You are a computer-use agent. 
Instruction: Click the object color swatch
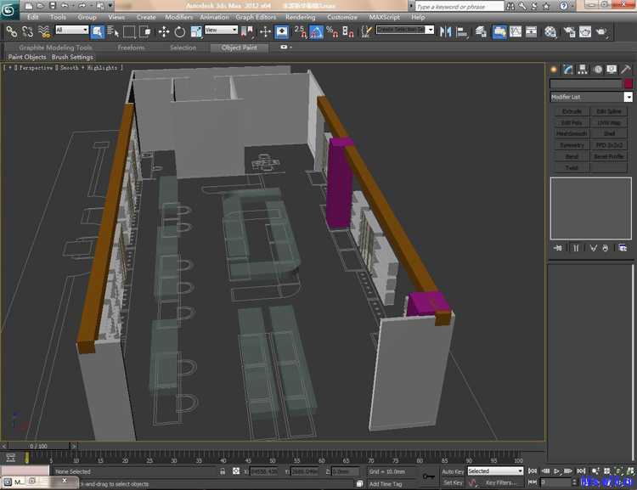tap(628, 84)
